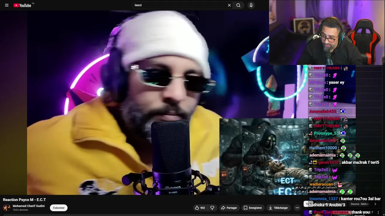This screenshot has height=216, width=385.
Task: Click the '19,5 k abonnés' subscriber count
Action: coord(20,210)
